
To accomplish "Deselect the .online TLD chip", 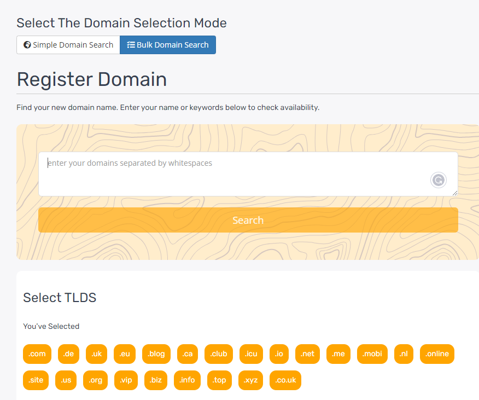I will tap(437, 354).
